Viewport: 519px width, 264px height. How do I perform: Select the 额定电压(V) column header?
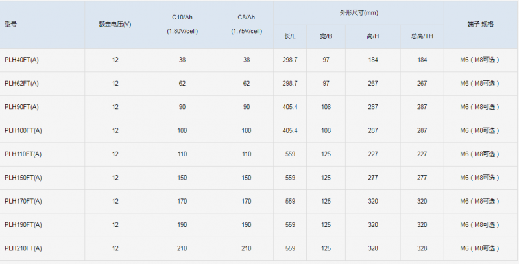coord(115,24)
